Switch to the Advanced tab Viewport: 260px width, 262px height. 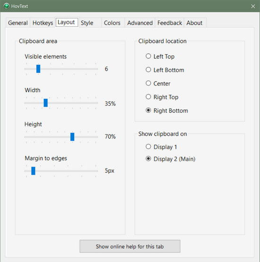pyautogui.click(x=140, y=23)
